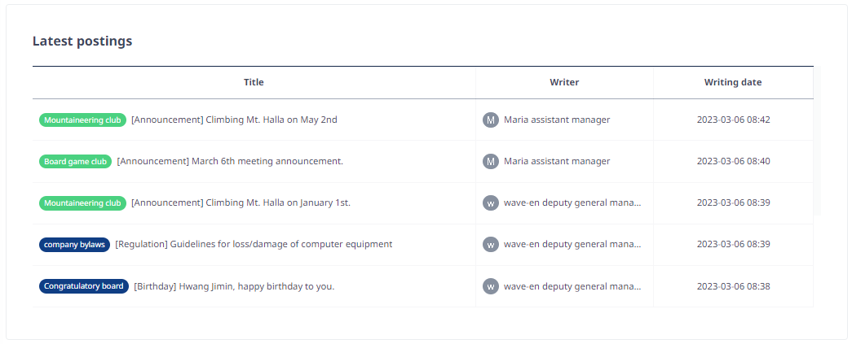
Task: Click the Latest postings heading
Action: [x=82, y=41]
